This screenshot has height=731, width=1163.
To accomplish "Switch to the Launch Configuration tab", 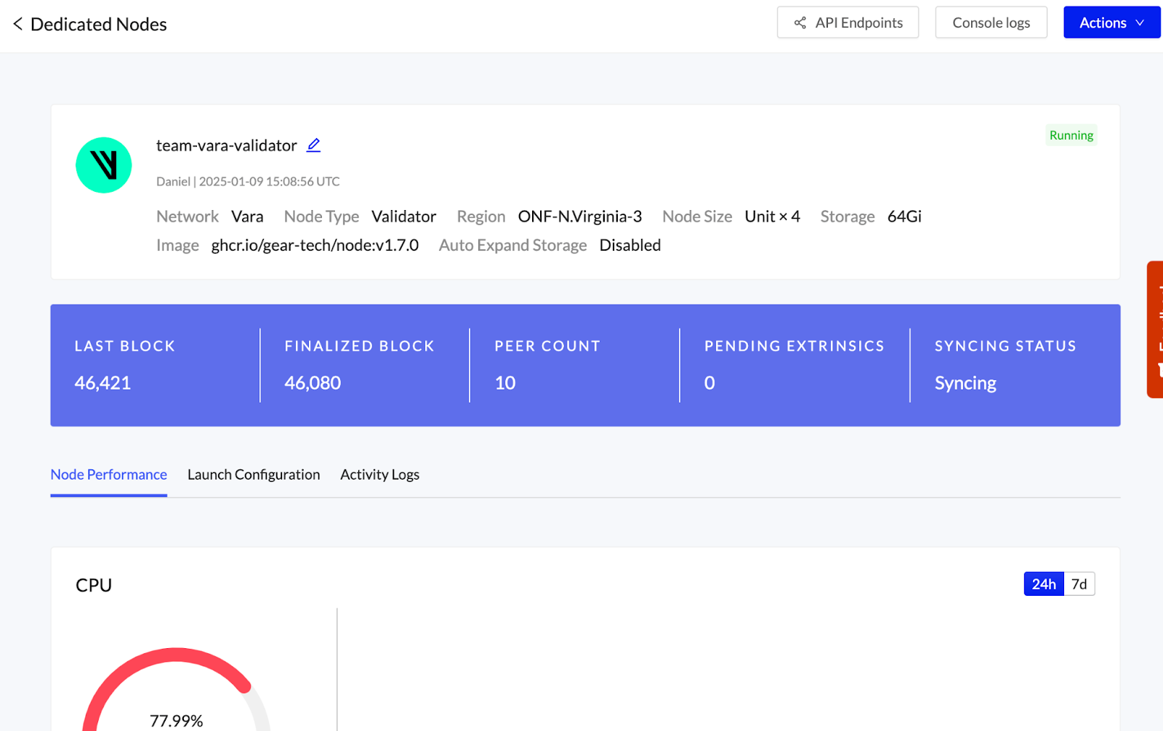I will click(254, 474).
